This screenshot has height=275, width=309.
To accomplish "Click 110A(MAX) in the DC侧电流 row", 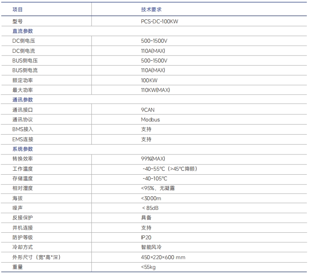I will (x=153, y=51).
